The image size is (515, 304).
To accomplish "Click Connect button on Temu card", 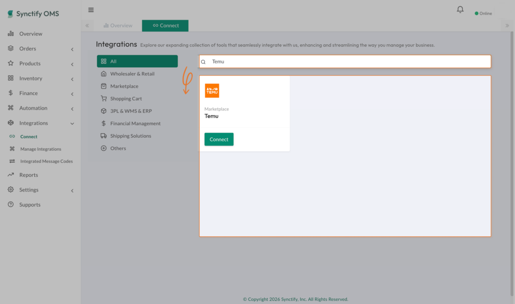I will click(219, 139).
